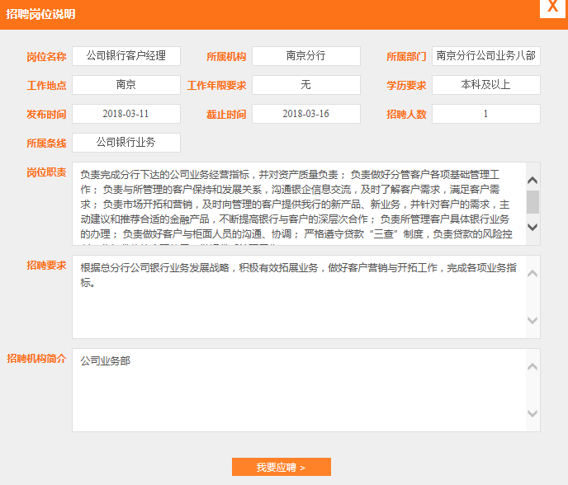Click the 所属条线 field 公司银行业务

[125, 143]
